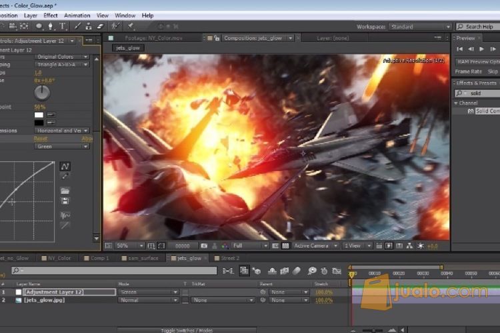Open a saved curves file

click(65, 191)
